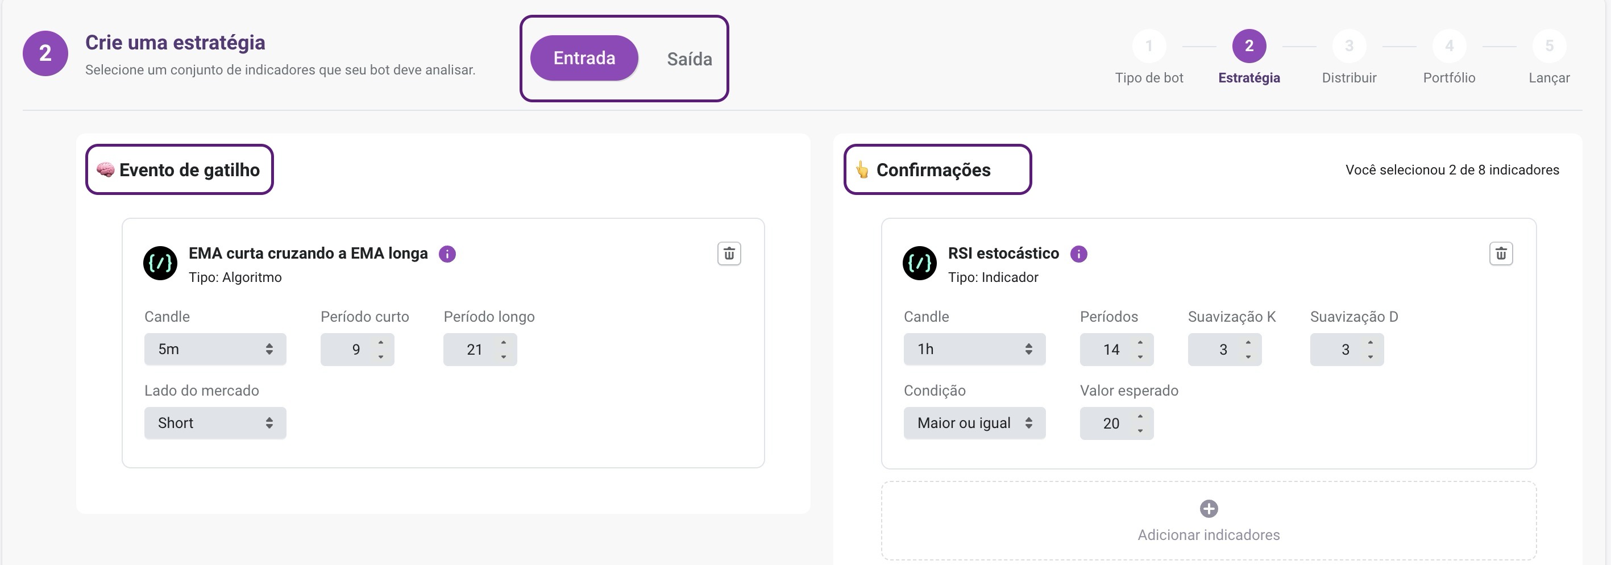Image resolution: width=1611 pixels, height=565 pixels.
Task: Switch to the Saída toggle
Action: [x=689, y=59]
